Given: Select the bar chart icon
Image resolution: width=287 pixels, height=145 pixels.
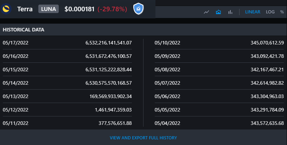Looking at the screenshot, I should 230,12.
